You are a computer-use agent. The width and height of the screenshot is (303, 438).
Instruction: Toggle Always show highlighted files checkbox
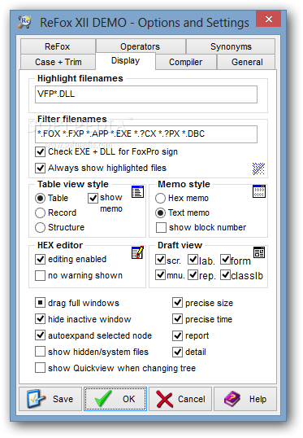coord(40,168)
